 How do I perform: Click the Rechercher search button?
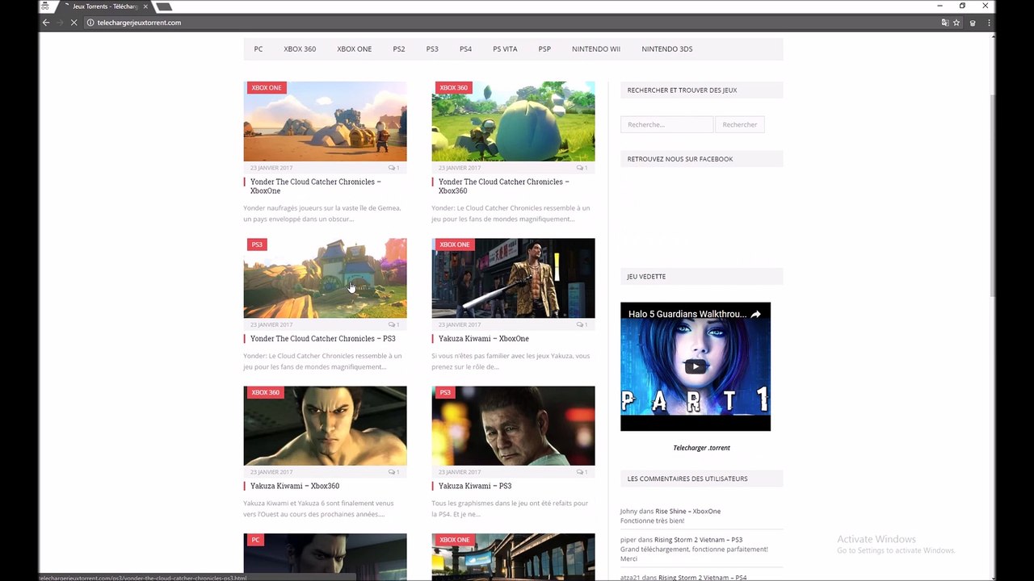(x=740, y=124)
